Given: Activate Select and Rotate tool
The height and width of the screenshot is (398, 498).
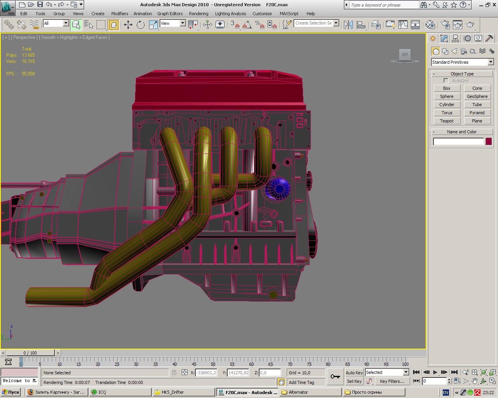Looking at the screenshot, I should (140, 25).
